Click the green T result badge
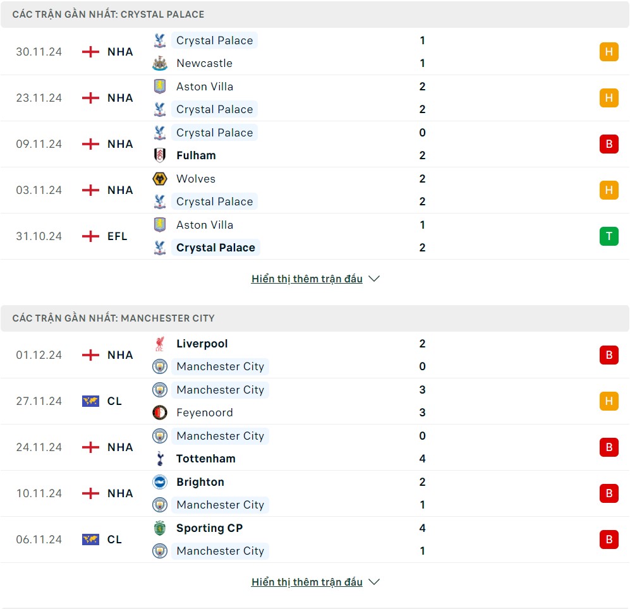Screen dimensions: 630x609 coord(609,236)
